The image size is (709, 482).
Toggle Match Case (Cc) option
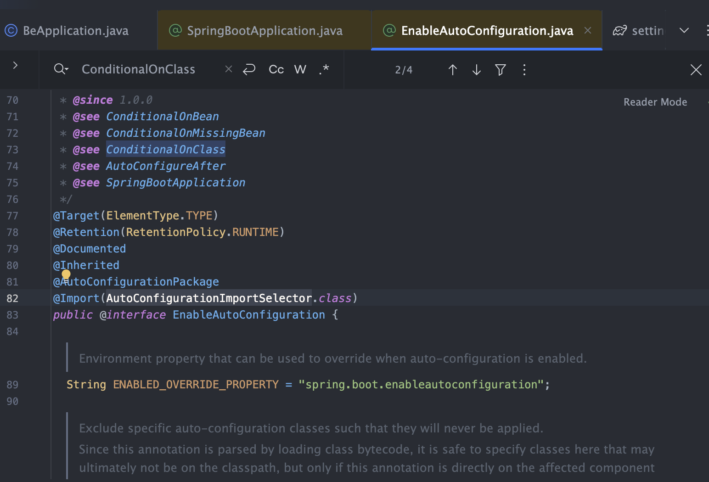point(276,69)
